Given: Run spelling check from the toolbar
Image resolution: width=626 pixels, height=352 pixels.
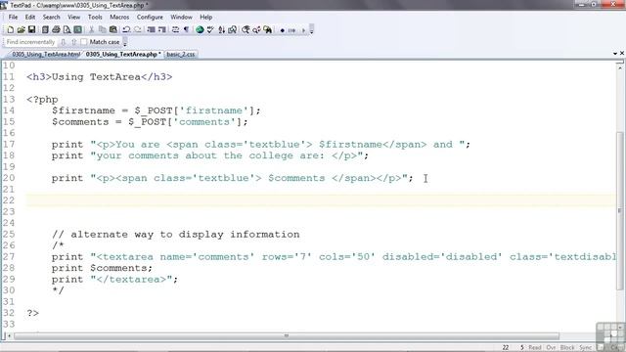Looking at the screenshot, I should [x=210, y=30].
